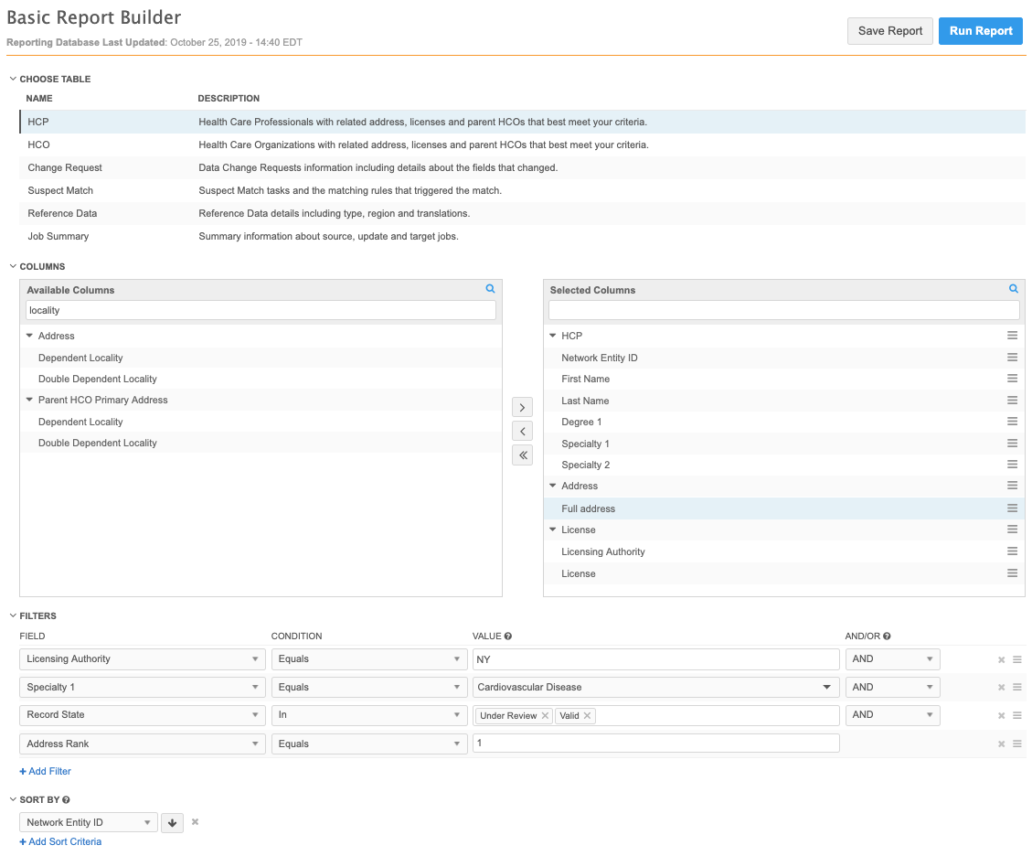Toggle the sort direction arrow for Network Entity ID
Viewport: 1032px width, 856px height.
tap(172, 823)
